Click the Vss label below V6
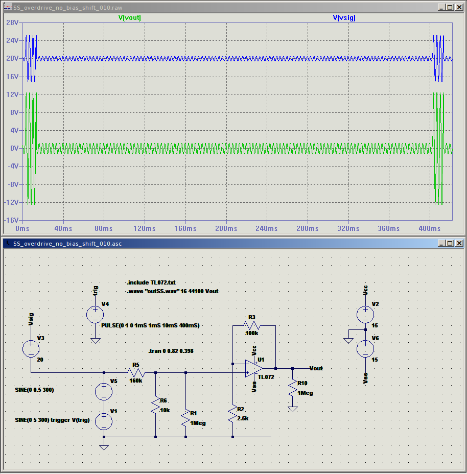The image size is (467, 474). (365, 378)
